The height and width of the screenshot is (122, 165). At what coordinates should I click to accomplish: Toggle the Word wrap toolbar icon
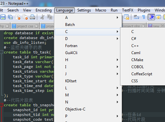click(136, 17)
